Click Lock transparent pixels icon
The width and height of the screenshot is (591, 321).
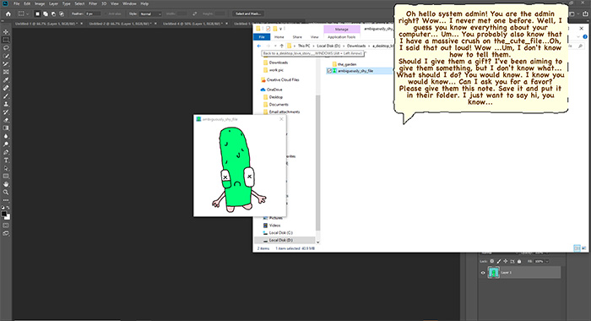pos(492,261)
